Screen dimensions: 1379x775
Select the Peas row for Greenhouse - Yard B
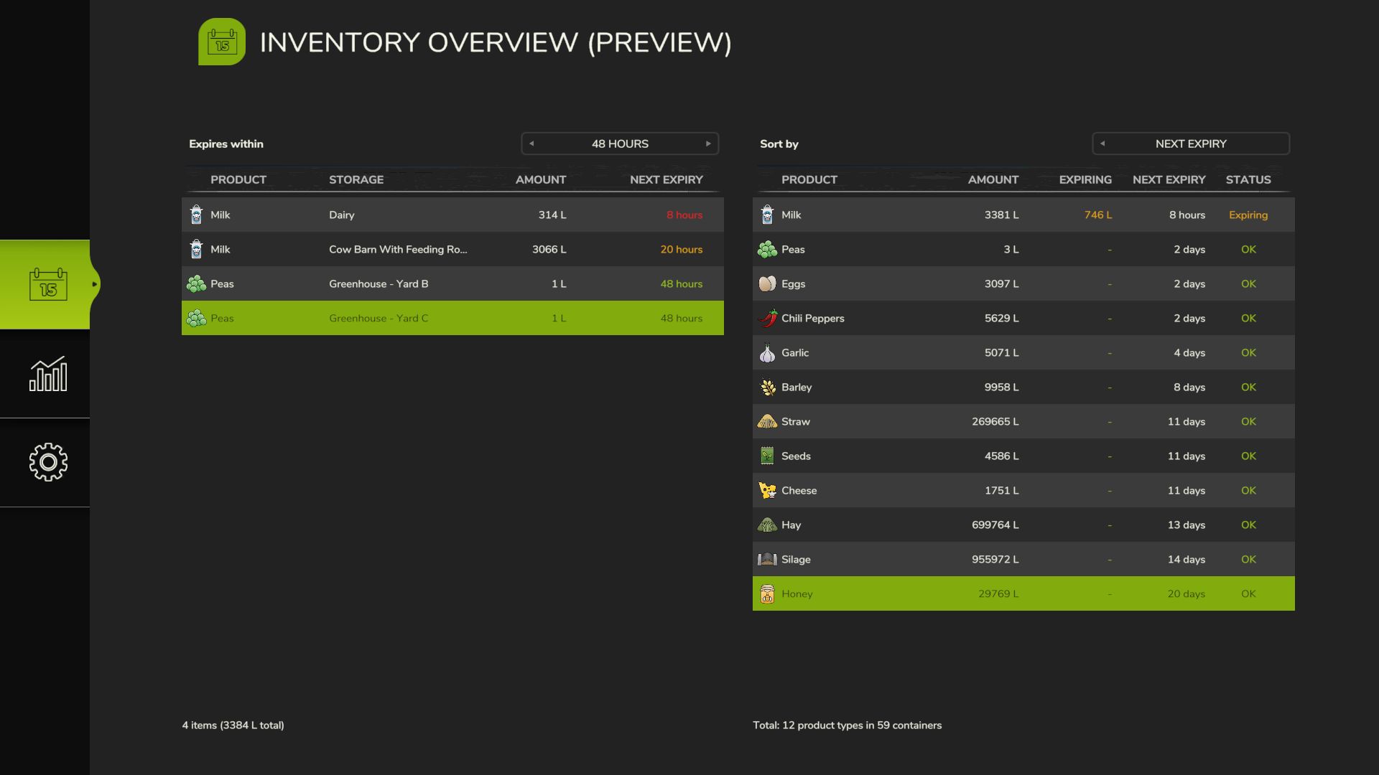point(452,283)
